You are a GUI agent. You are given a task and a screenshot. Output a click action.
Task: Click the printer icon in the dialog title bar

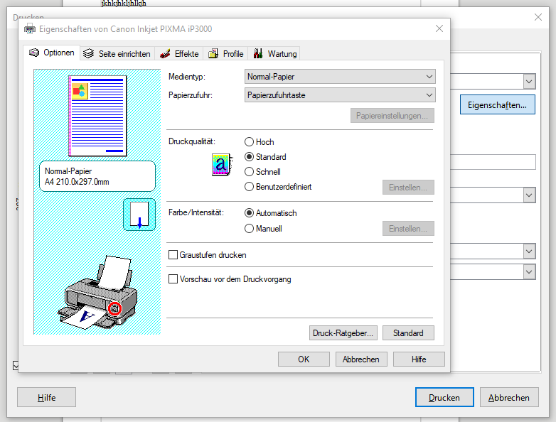[x=30, y=28]
